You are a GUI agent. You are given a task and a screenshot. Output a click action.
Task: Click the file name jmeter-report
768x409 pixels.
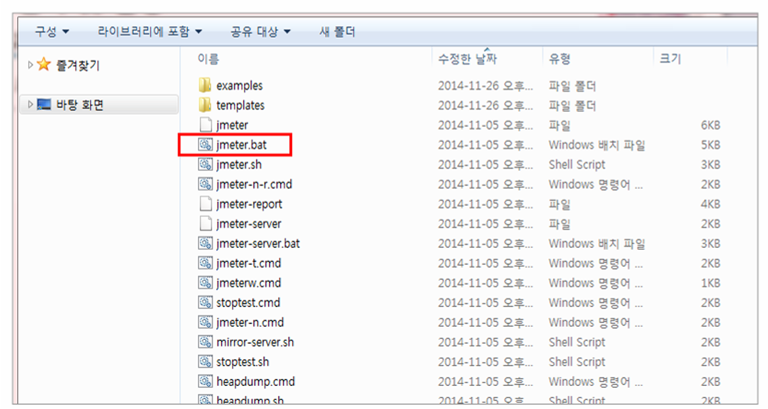(249, 204)
